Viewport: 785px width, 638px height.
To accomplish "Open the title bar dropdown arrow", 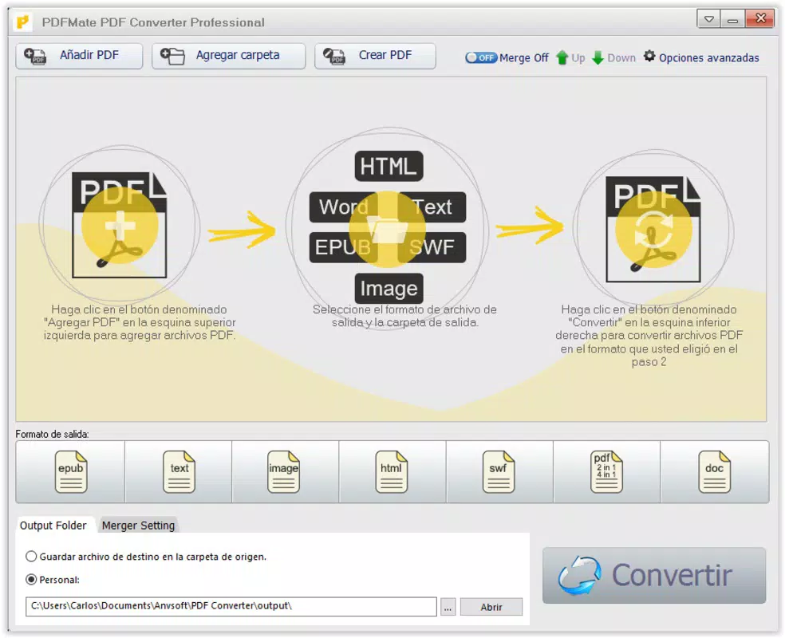I will [x=709, y=19].
